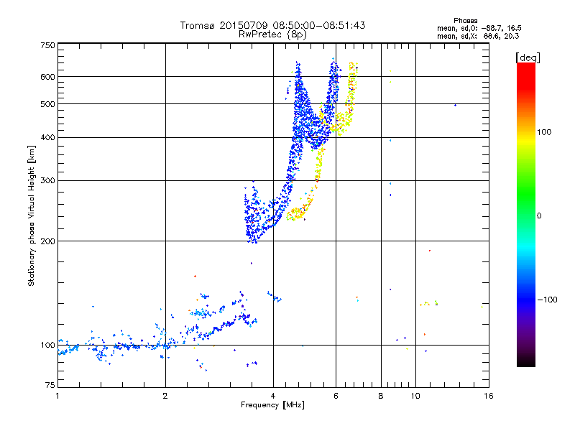Click the y-axis tick label '600'
This screenshot has height=431, width=575.
click(47, 77)
